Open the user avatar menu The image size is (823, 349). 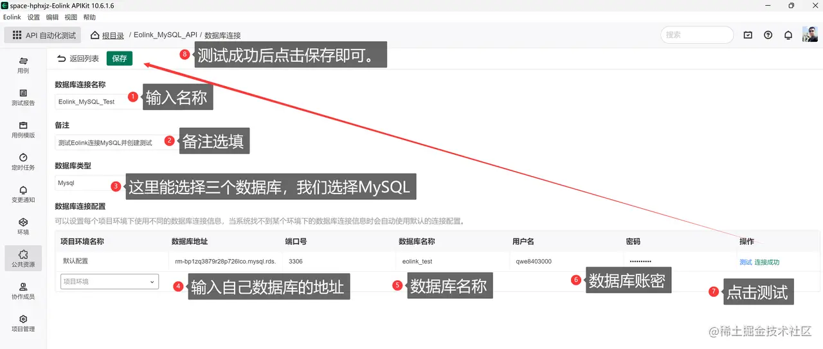click(x=810, y=35)
